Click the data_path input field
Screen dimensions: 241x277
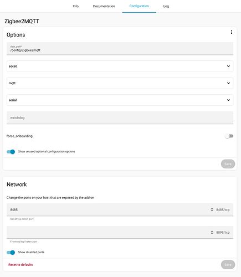(x=120, y=49)
